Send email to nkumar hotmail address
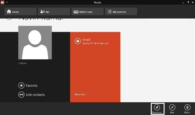This screenshot has width=195, height=115. click(x=95, y=43)
